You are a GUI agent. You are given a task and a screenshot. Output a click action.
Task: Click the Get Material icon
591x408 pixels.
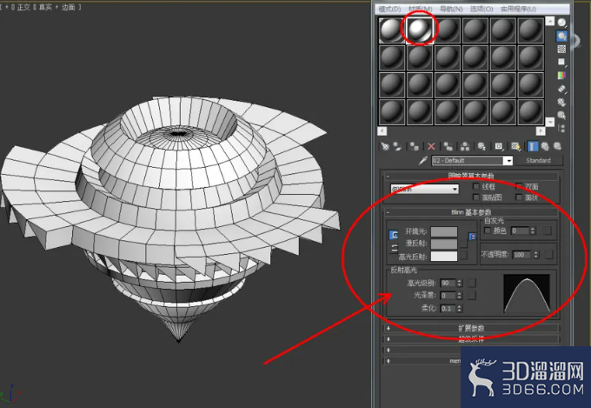[x=385, y=146]
